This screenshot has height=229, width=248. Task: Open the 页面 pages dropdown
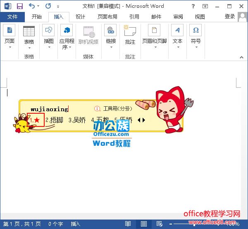(10, 37)
